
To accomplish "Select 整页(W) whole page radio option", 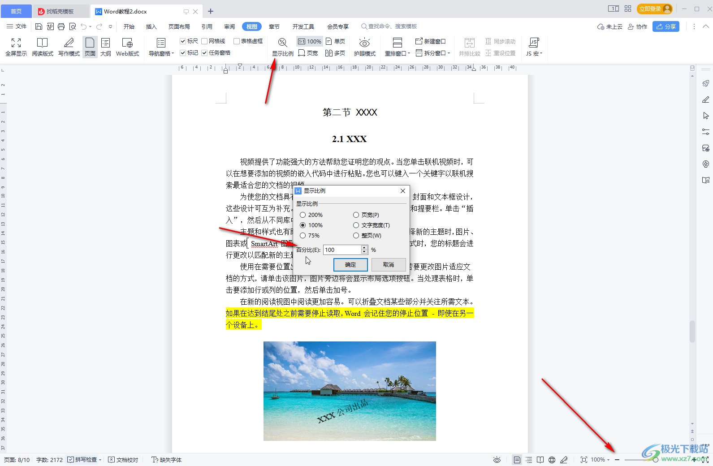I will [356, 236].
